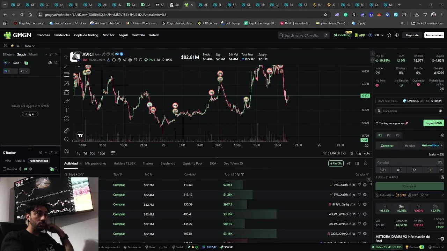This screenshot has width=447, height=251.
Task: Select the P2 trading preset
Action: (x=389, y=135)
